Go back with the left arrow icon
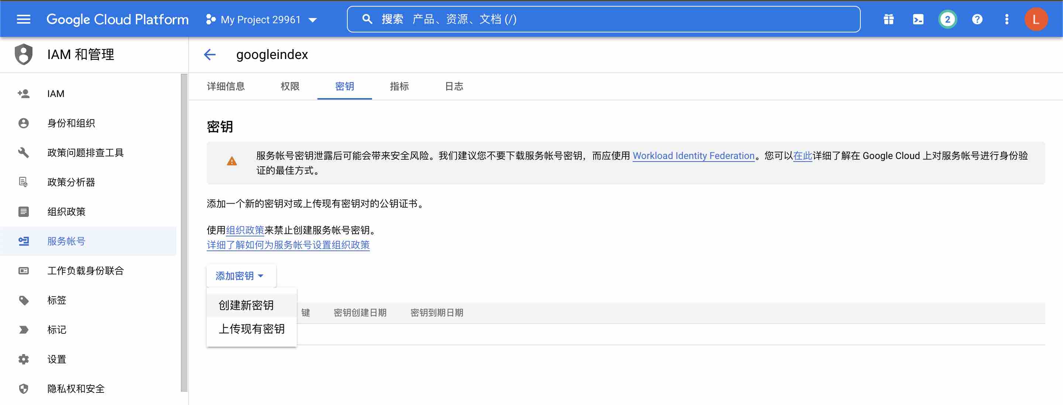1063x405 pixels. pos(210,55)
